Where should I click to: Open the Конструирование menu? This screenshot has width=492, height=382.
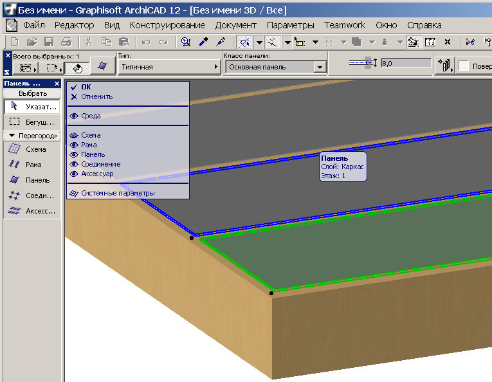coord(167,25)
